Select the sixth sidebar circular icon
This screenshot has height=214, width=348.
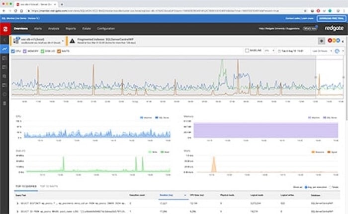tap(4, 95)
